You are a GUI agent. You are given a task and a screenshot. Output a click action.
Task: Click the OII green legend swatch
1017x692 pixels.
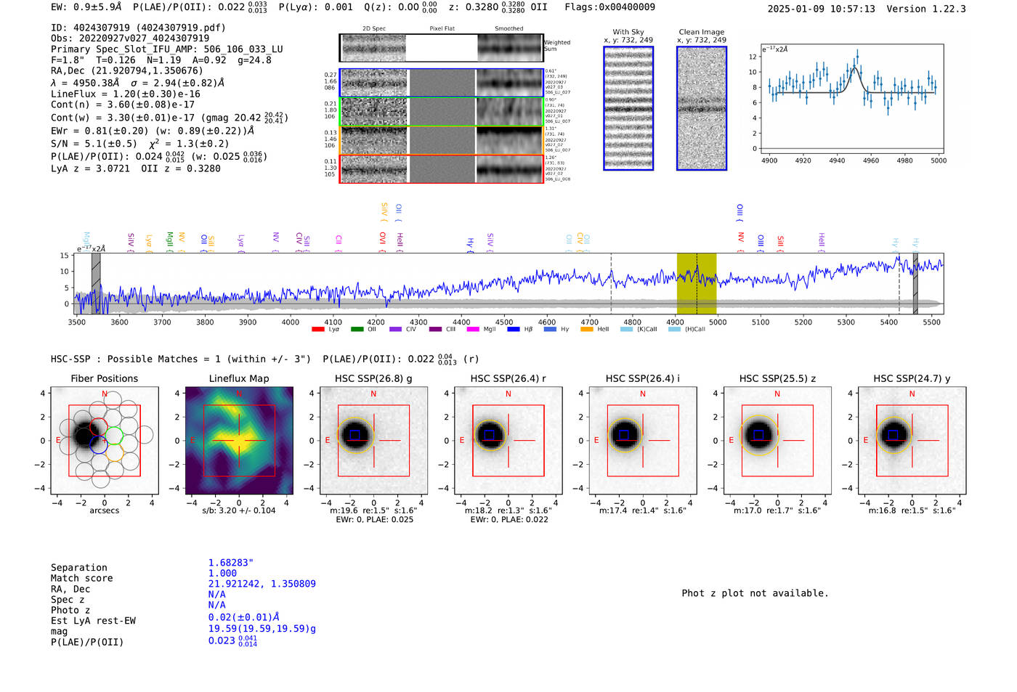pyautogui.click(x=357, y=329)
